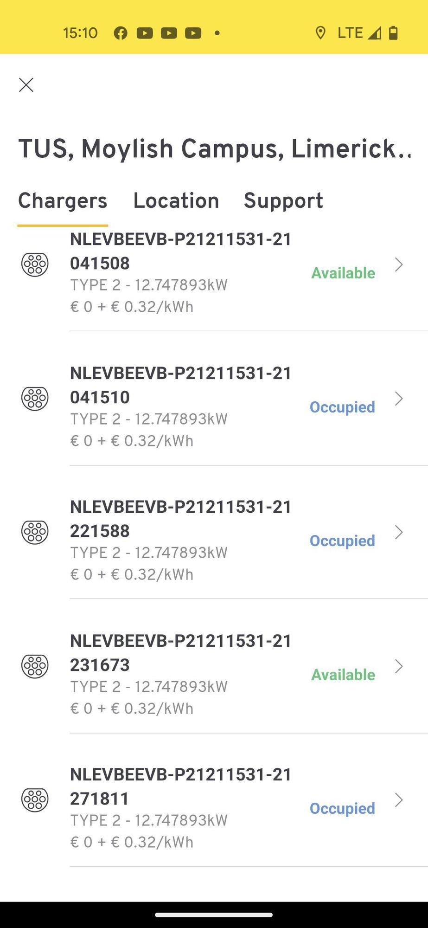Screen dimensions: 428x928
Task: Tap connector icon for charger 041508
Action: [35, 264]
